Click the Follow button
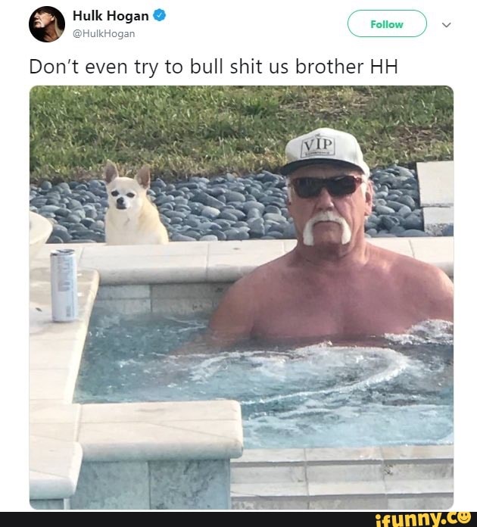 coord(387,23)
